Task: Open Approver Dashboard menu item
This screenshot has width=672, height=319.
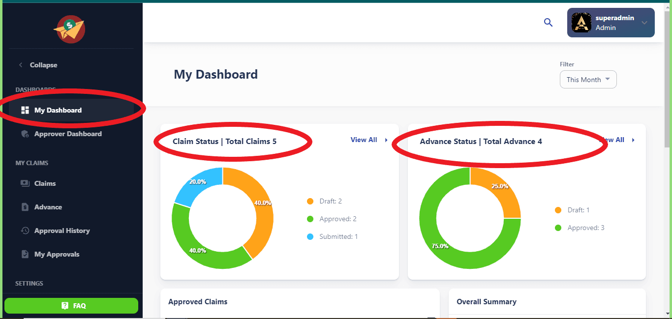Action: [68, 134]
